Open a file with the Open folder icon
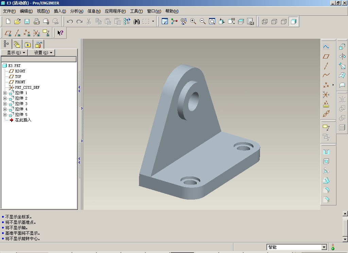Image resolution: width=348 pixels, height=253 pixels. tap(17, 21)
